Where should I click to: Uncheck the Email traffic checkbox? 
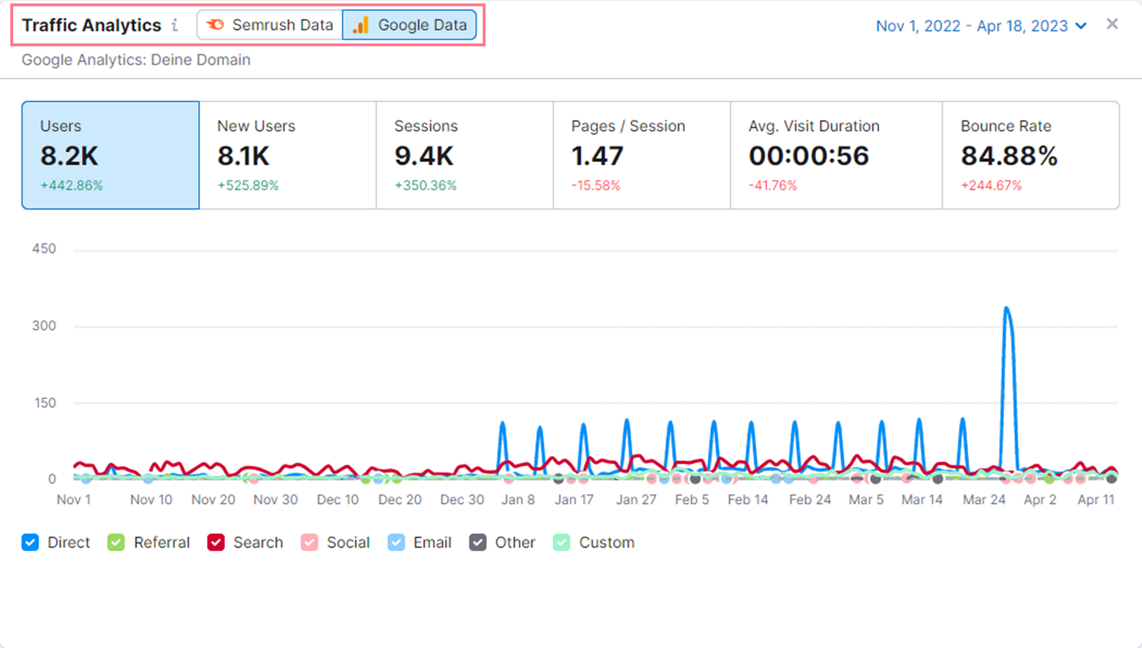[x=396, y=542]
